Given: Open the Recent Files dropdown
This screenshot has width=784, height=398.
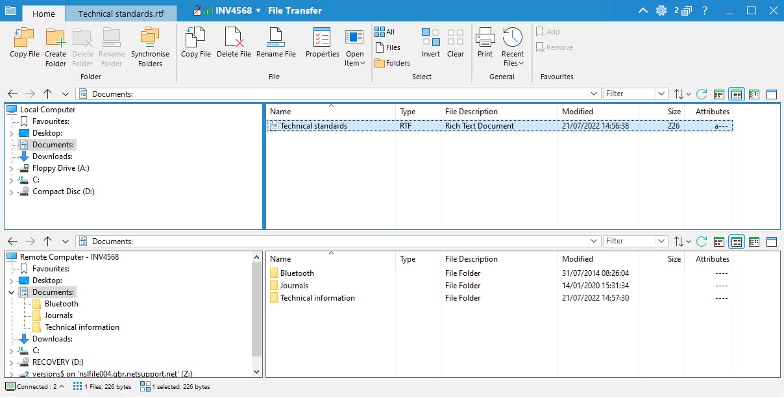Looking at the screenshot, I should tap(513, 47).
